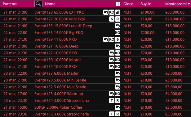
Task: Click the 6-max icon on Event#129 row
Action: point(118,40)
